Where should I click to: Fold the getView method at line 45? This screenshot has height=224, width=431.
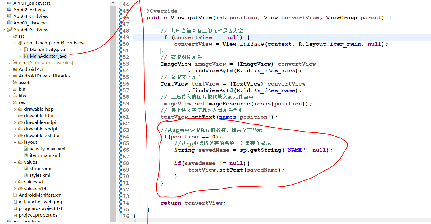[x=130, y=11]
